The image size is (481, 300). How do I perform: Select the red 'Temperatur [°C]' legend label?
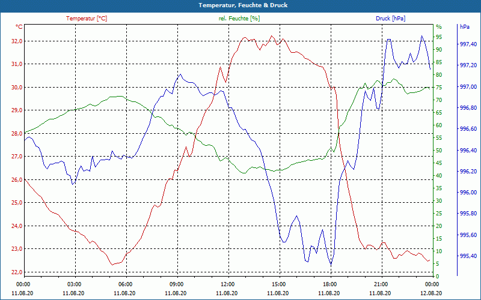(x=87, y=19)
